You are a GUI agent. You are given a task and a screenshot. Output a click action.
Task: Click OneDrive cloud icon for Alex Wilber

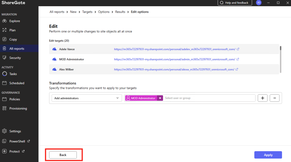[x=54, y=69]
